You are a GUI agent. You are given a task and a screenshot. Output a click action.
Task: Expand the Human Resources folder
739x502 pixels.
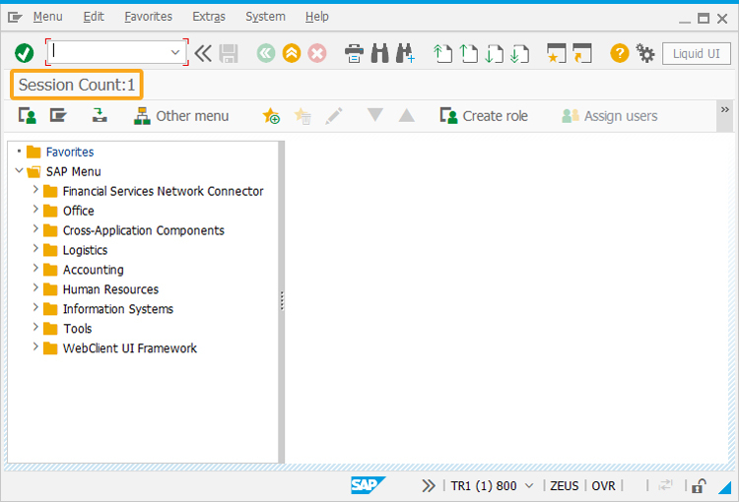click(35, 287)
